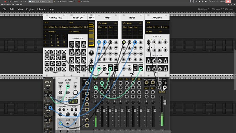Viewport: 236px width, 133px height.
Task: Open Audio 8 block size 128 dropdown
Action: click(163, 32)
